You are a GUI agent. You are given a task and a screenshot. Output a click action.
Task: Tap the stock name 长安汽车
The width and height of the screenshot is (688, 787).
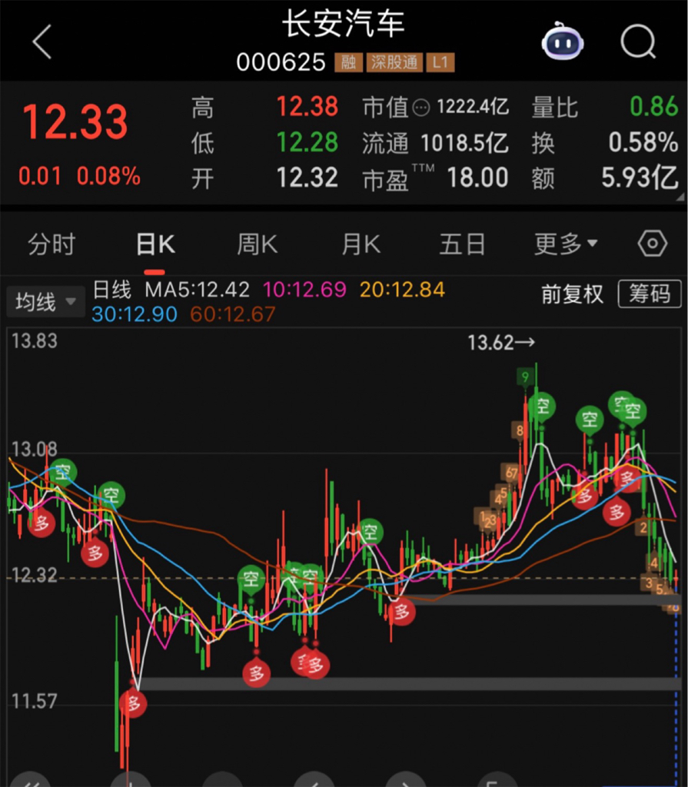(x=344, y=24)
